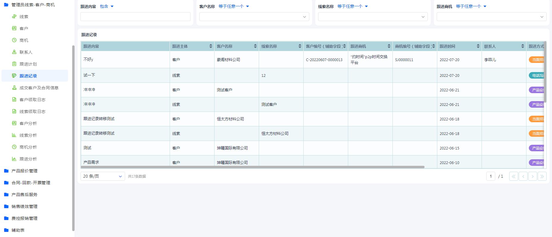Click the table horizontal scrollbar

pos(253,167)
